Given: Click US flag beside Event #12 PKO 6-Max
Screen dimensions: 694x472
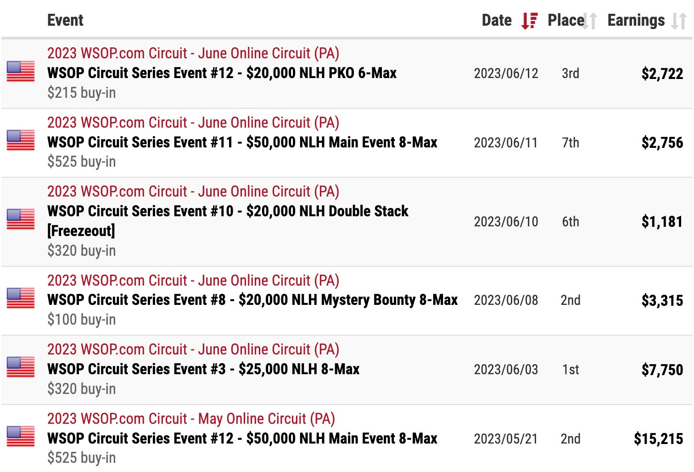Looking at the screenshot, I should [x=21, y=72].
